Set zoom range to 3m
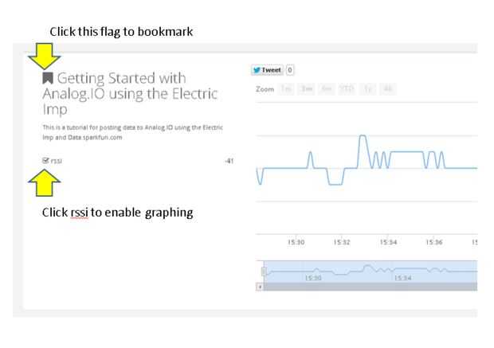Viewport: 494px width, 348px height. click(306, 89)
